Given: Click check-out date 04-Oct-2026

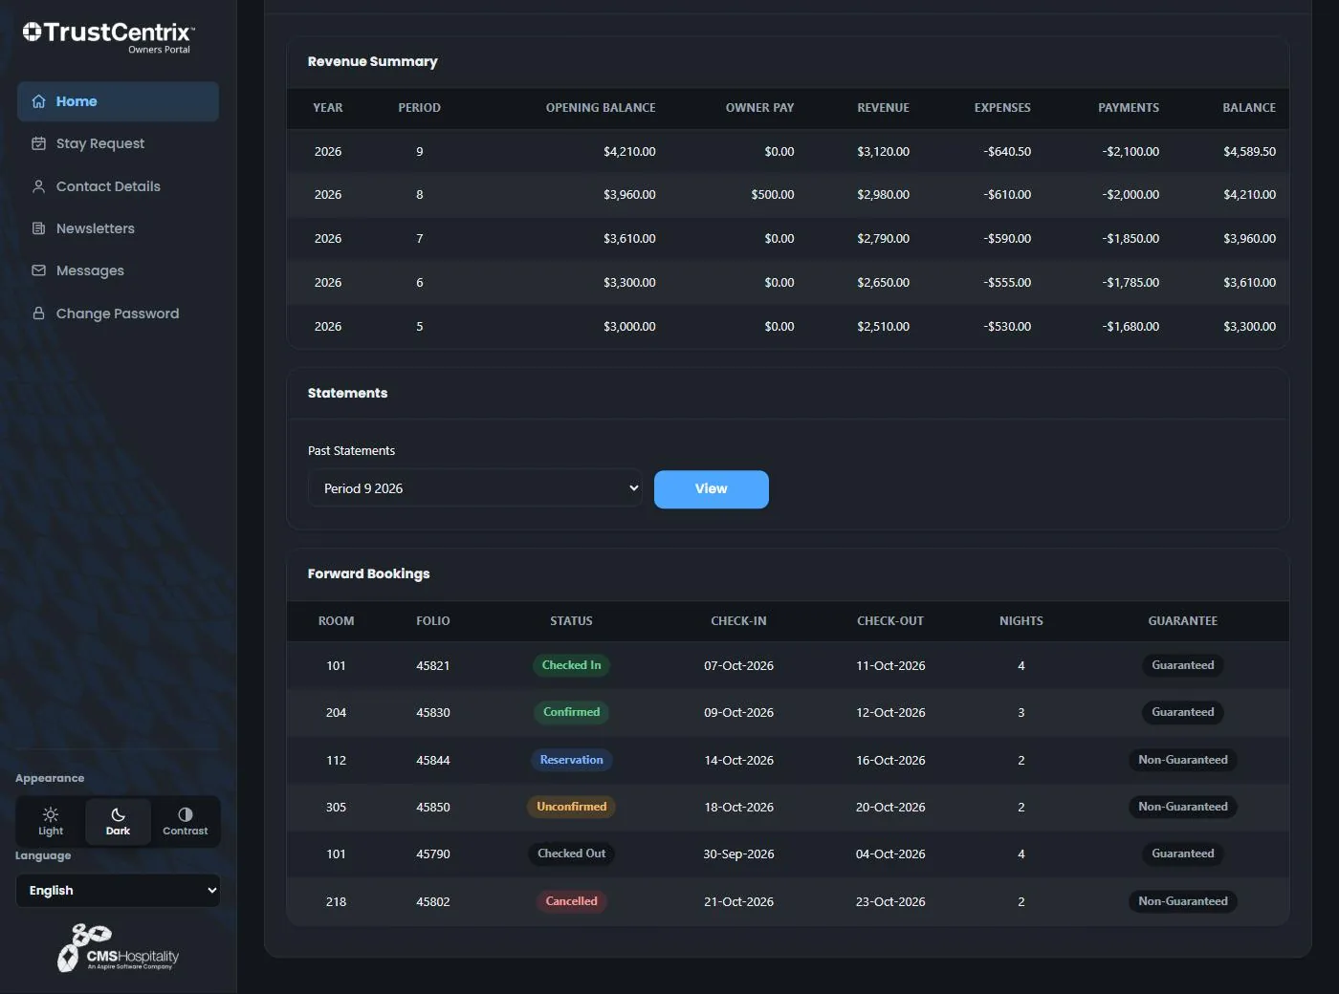Looking at the screenshot, I should click(889, 854).
